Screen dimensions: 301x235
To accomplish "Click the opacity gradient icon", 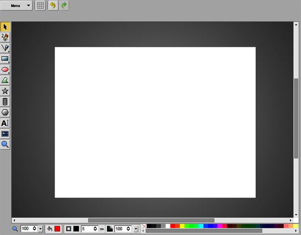I will click(110, 229).
